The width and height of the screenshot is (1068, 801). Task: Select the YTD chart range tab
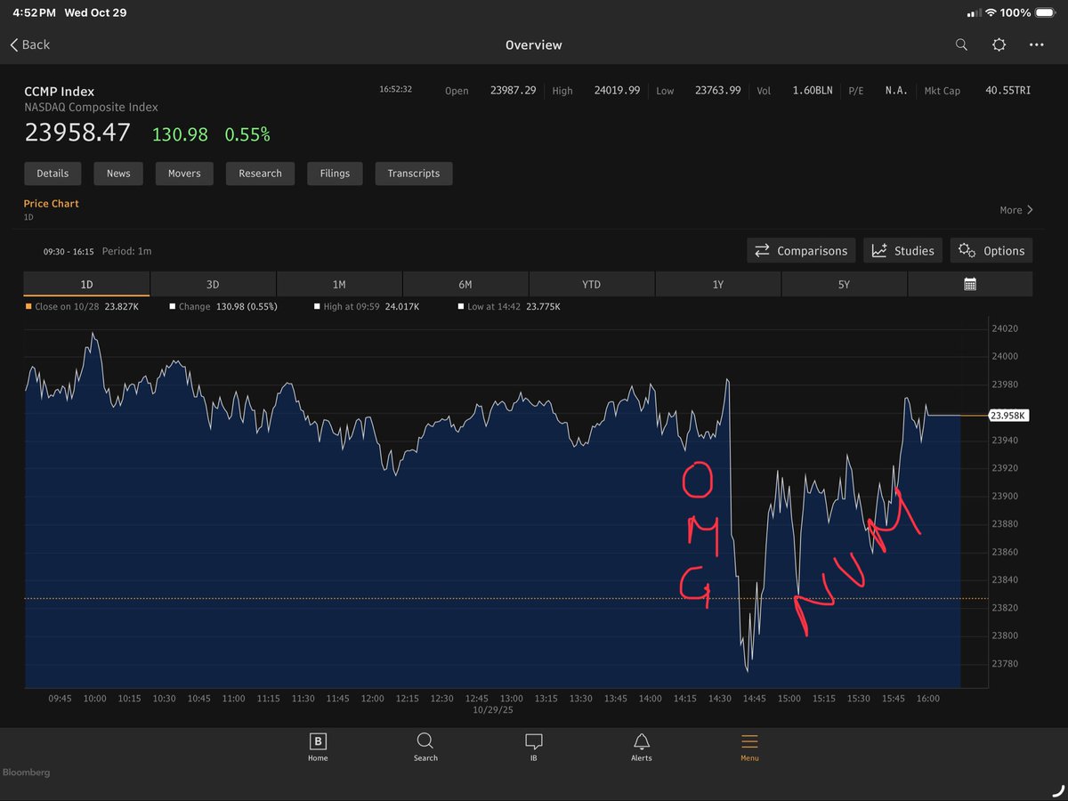(x=592, y=284)
